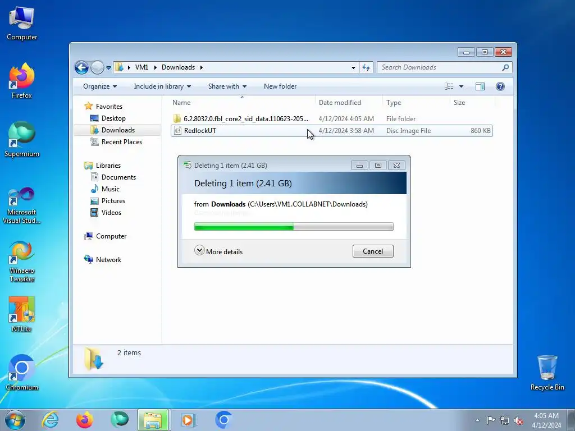Open the Include in library menu
This screenshot has width=575, height=431.
162,86
